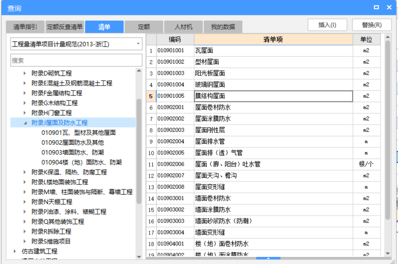Expand 附录M墙、柱面装饰与隔断 node

click(25, 192)
